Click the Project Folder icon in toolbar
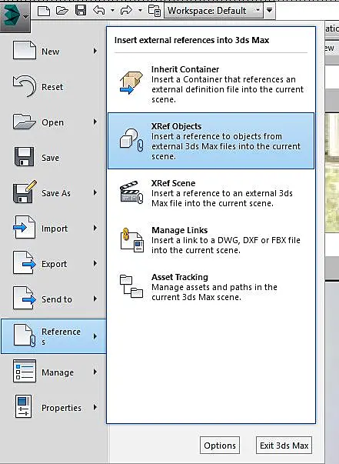The height and width of the screenshot is (464, 339). pyautogui.click(x=155, y=11)
